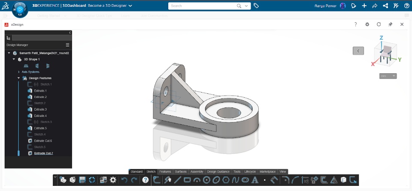The height and width of the screenshot is (191, 412).
Task: Undo the last action
Action: pyautogui.click(x=124, y=180)
